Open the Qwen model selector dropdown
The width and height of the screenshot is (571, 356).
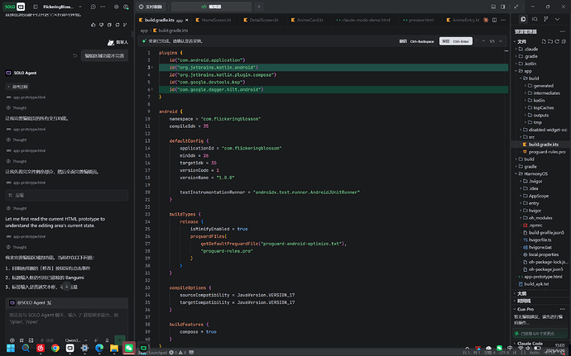pos(76,340)
